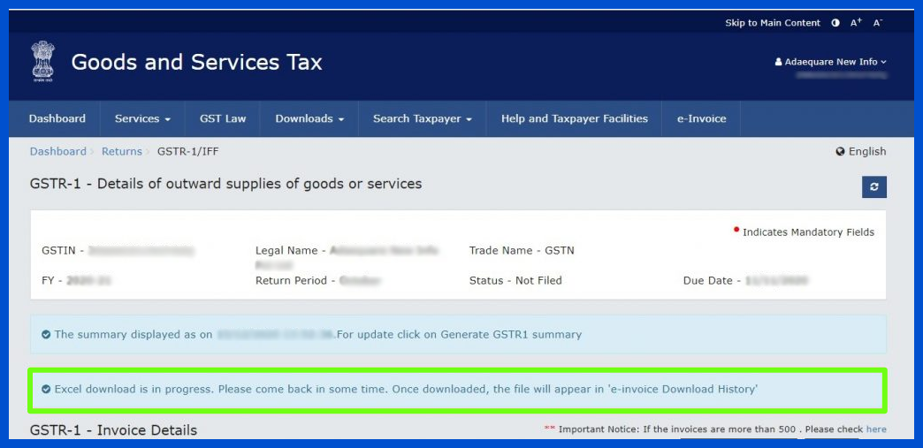Click the refresh icon button
Image resolution: width=923 pixels, height=448 pixels.
pyautogui.click(x=874, y=186)
